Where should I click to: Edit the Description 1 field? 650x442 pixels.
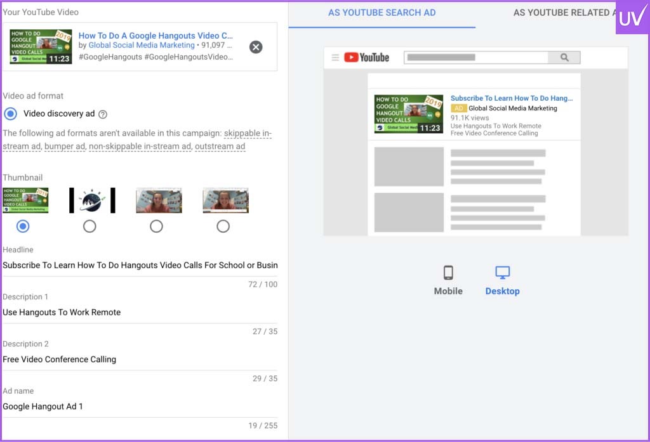coord(140,313)
